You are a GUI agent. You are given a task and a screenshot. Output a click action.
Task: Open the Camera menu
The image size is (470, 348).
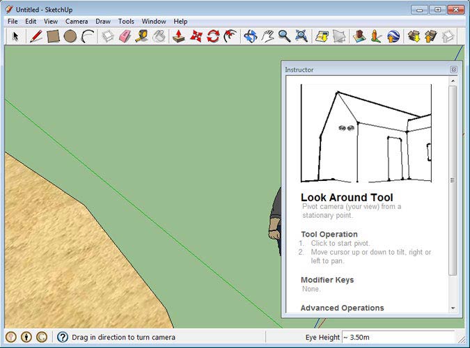pos(77,22)
